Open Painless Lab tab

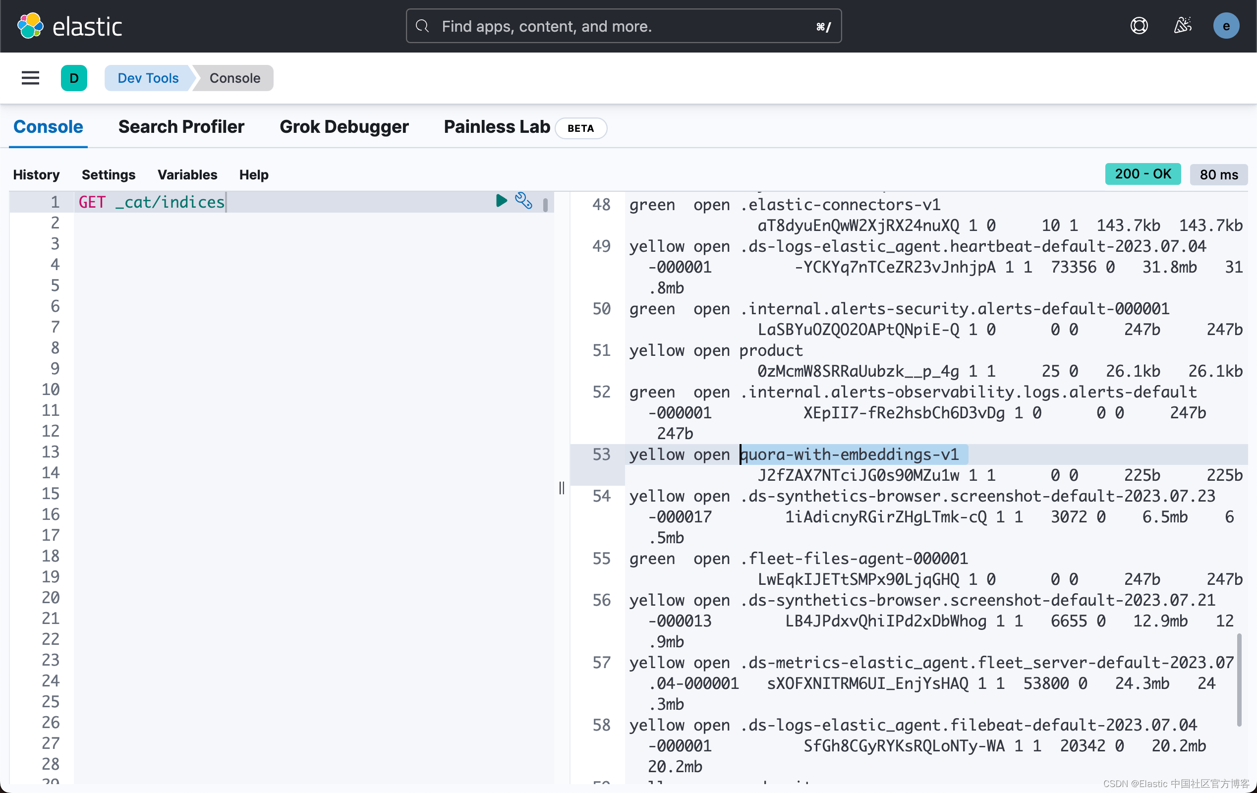(x=497, y=127)
